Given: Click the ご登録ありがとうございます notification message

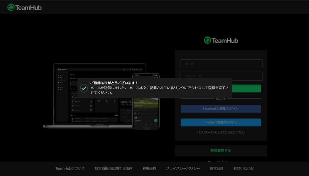Looking at the screenshot, I should (159, 88).
